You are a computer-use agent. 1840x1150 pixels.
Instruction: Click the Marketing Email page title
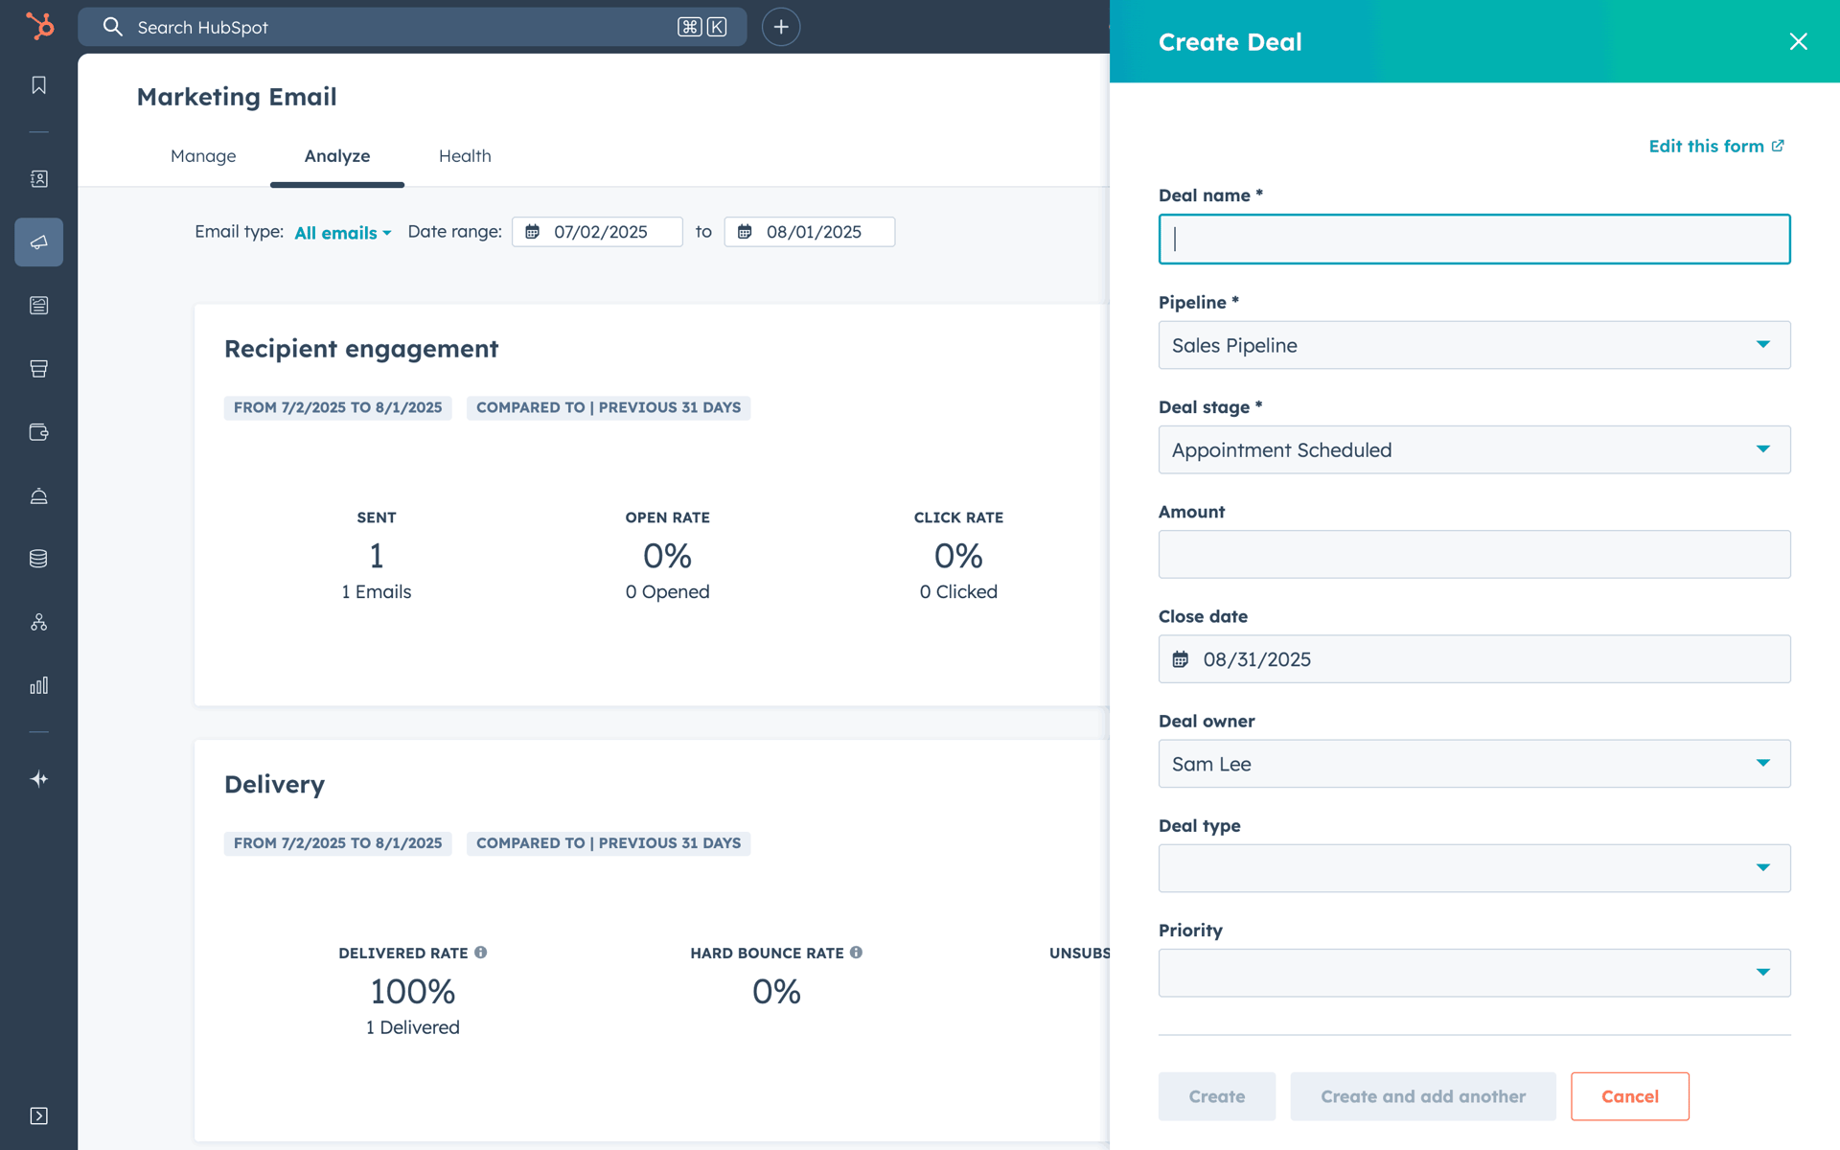point(237,97)
